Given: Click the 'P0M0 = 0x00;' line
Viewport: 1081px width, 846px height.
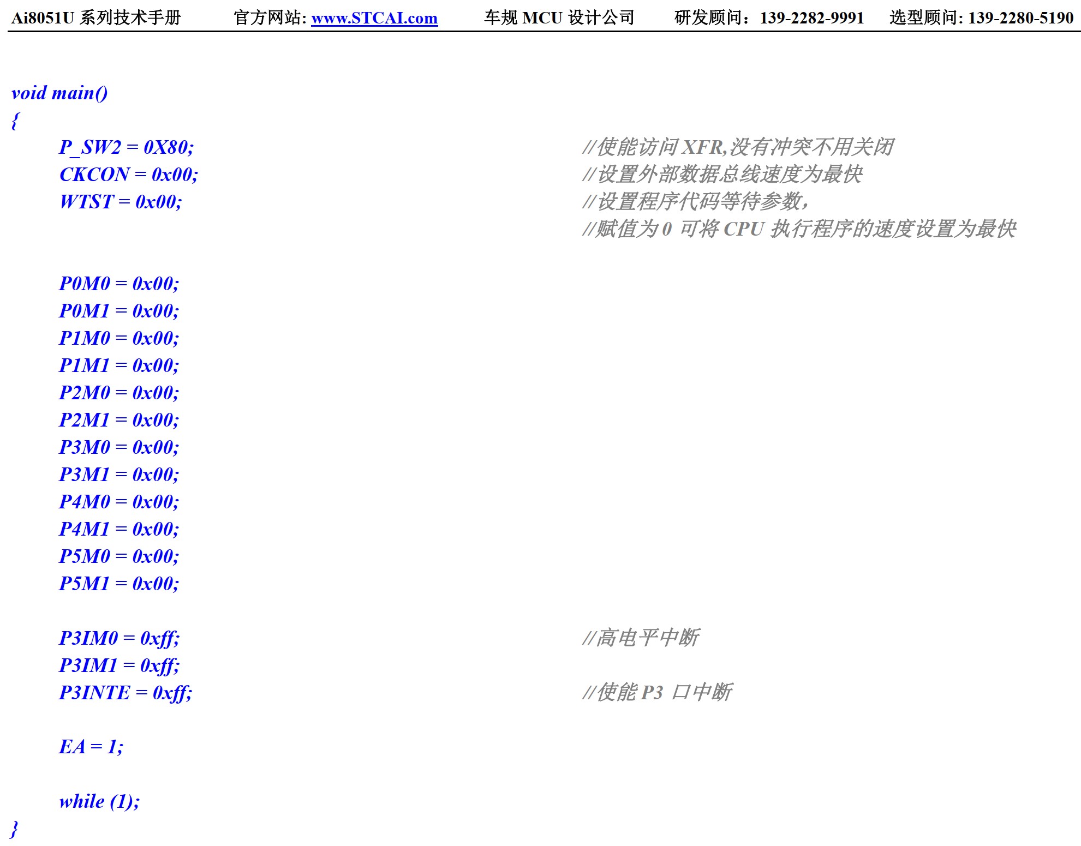Looking at the screenshot, I should coord(119,284).
